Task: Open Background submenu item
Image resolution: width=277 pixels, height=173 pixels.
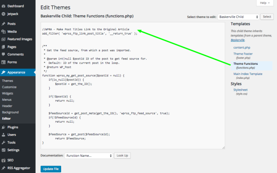Action: (10, 112)
